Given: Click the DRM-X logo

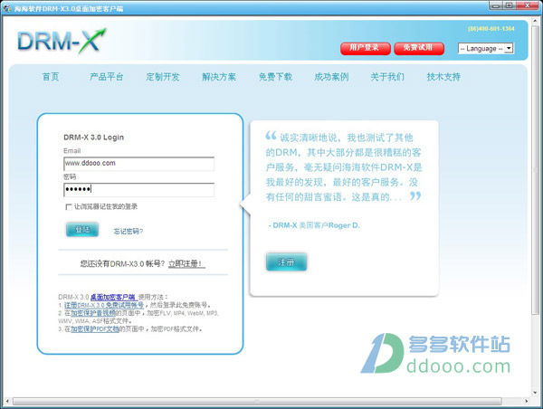Looking at the screenshot, I should (x=62, y=42).
